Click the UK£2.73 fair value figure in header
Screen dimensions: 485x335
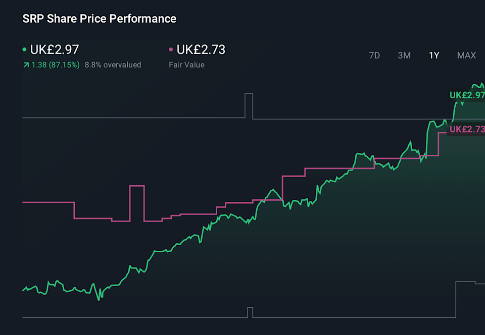(x=201, y=49)
